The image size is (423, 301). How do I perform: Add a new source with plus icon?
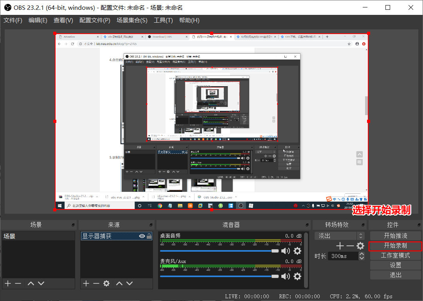(86, 283)
